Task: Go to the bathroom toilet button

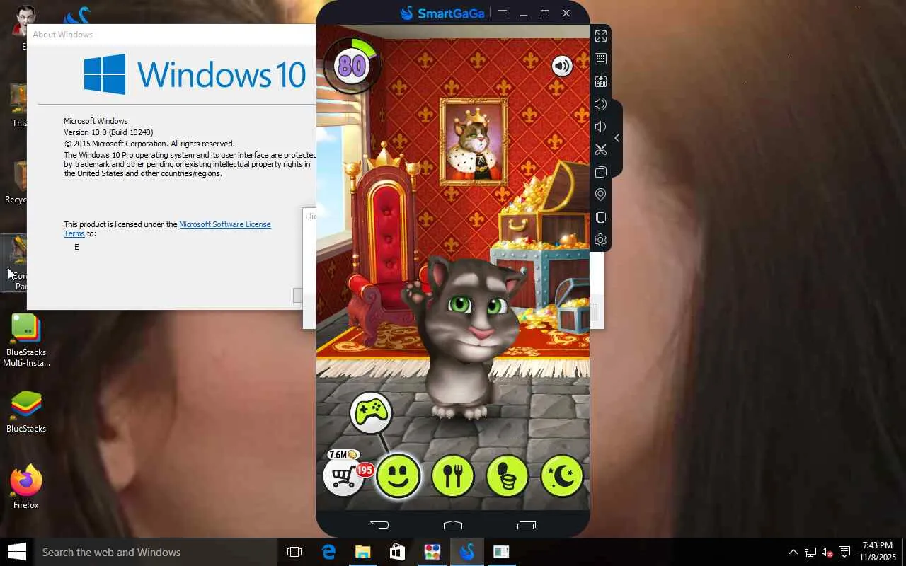Action: click(508, 475)
